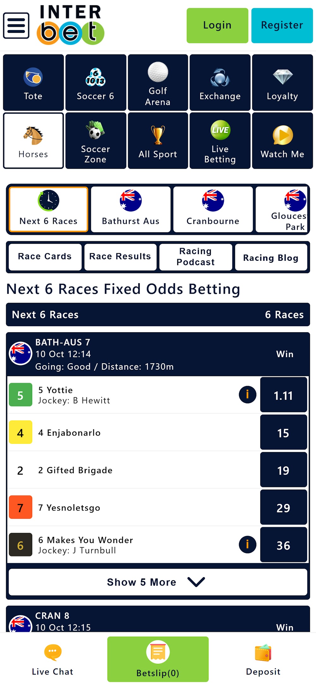The width and height of the screenshot is (316, 685).
Task: Select the Horses section
Action: (33, 140)
